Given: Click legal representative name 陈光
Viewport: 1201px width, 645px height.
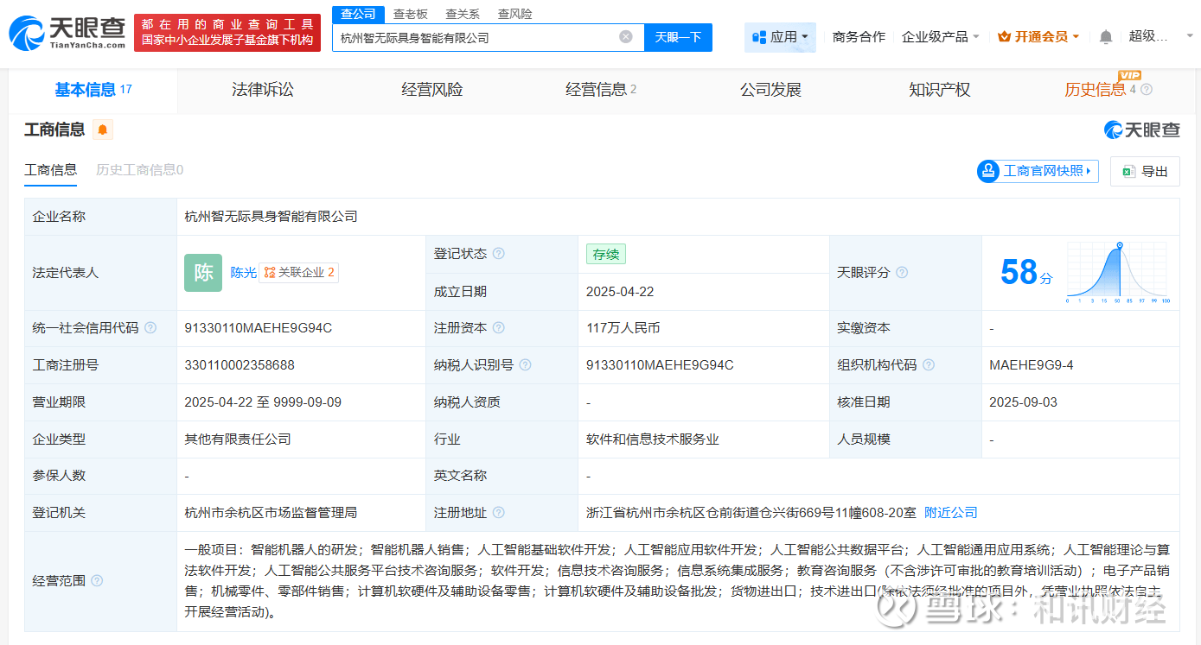Looking at the screenshot, I should [x=243, y=273].
